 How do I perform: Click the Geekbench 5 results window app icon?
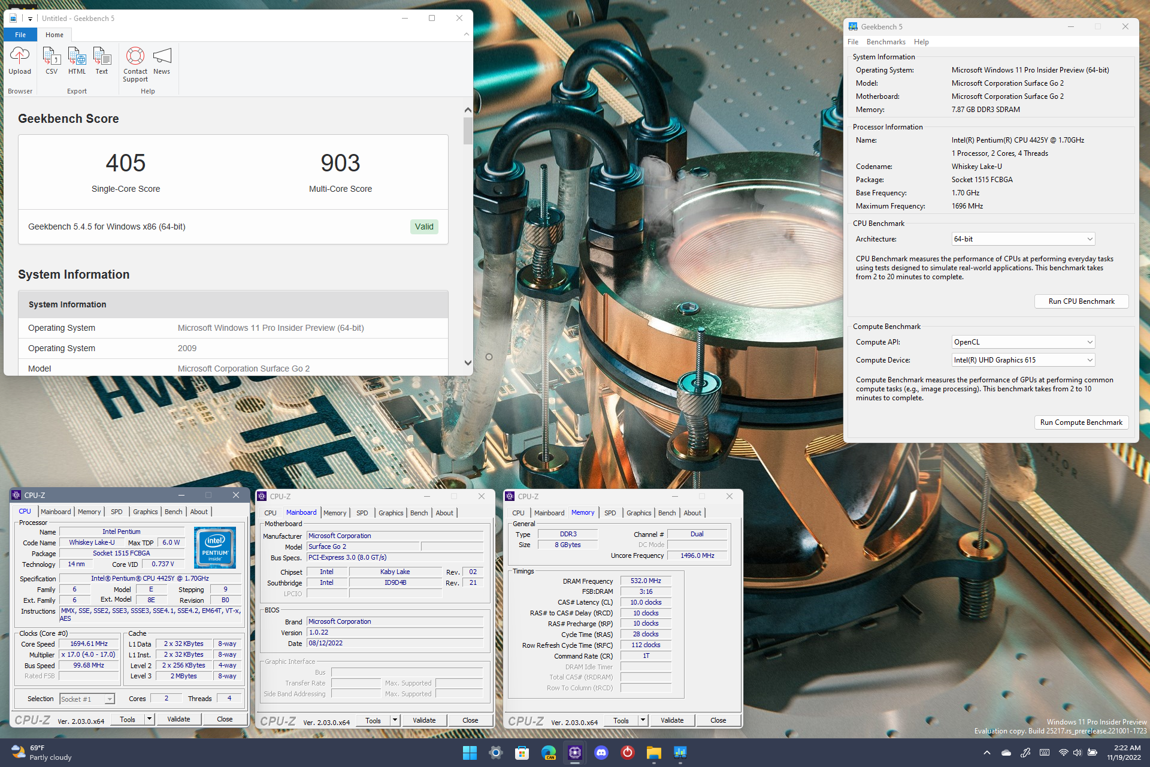pos(13,19)
